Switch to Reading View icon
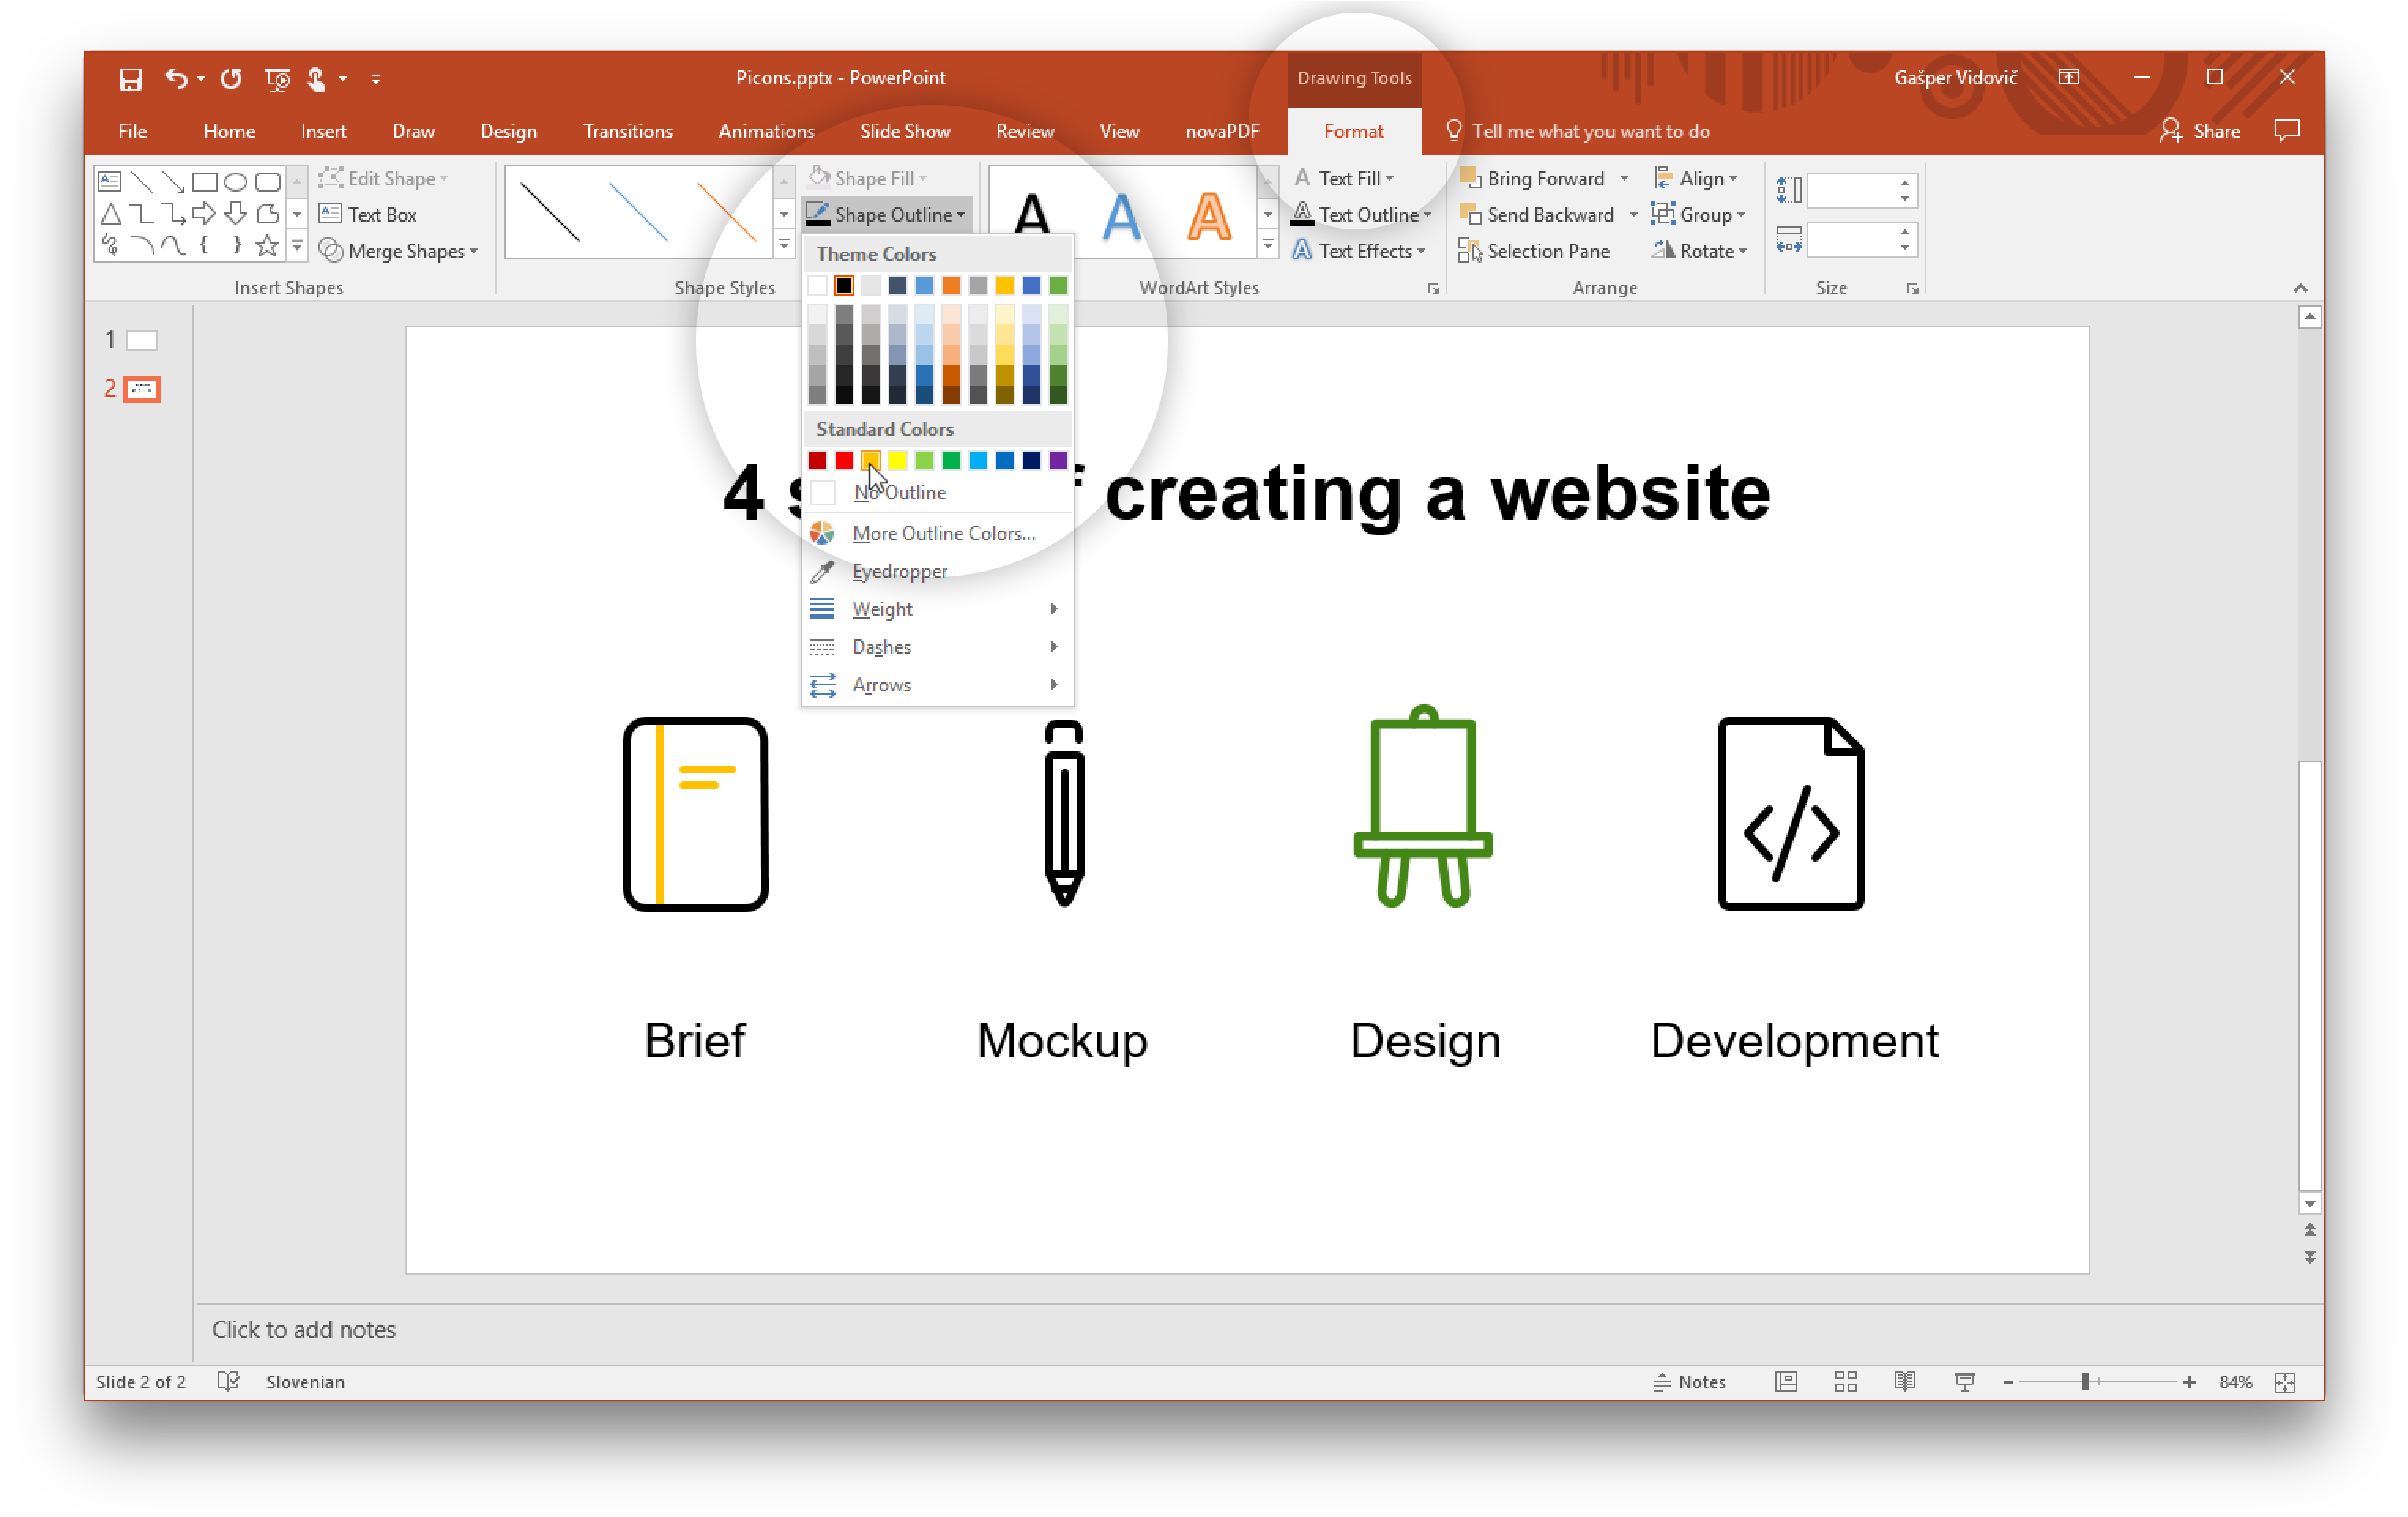Image resolution: width=2408 pixels, height=1517 pixels. click(x=1905, y=1381)
